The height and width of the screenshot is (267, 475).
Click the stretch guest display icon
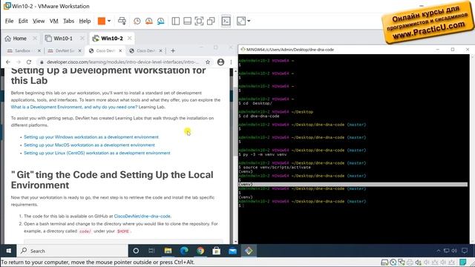(x=241, y=21)
